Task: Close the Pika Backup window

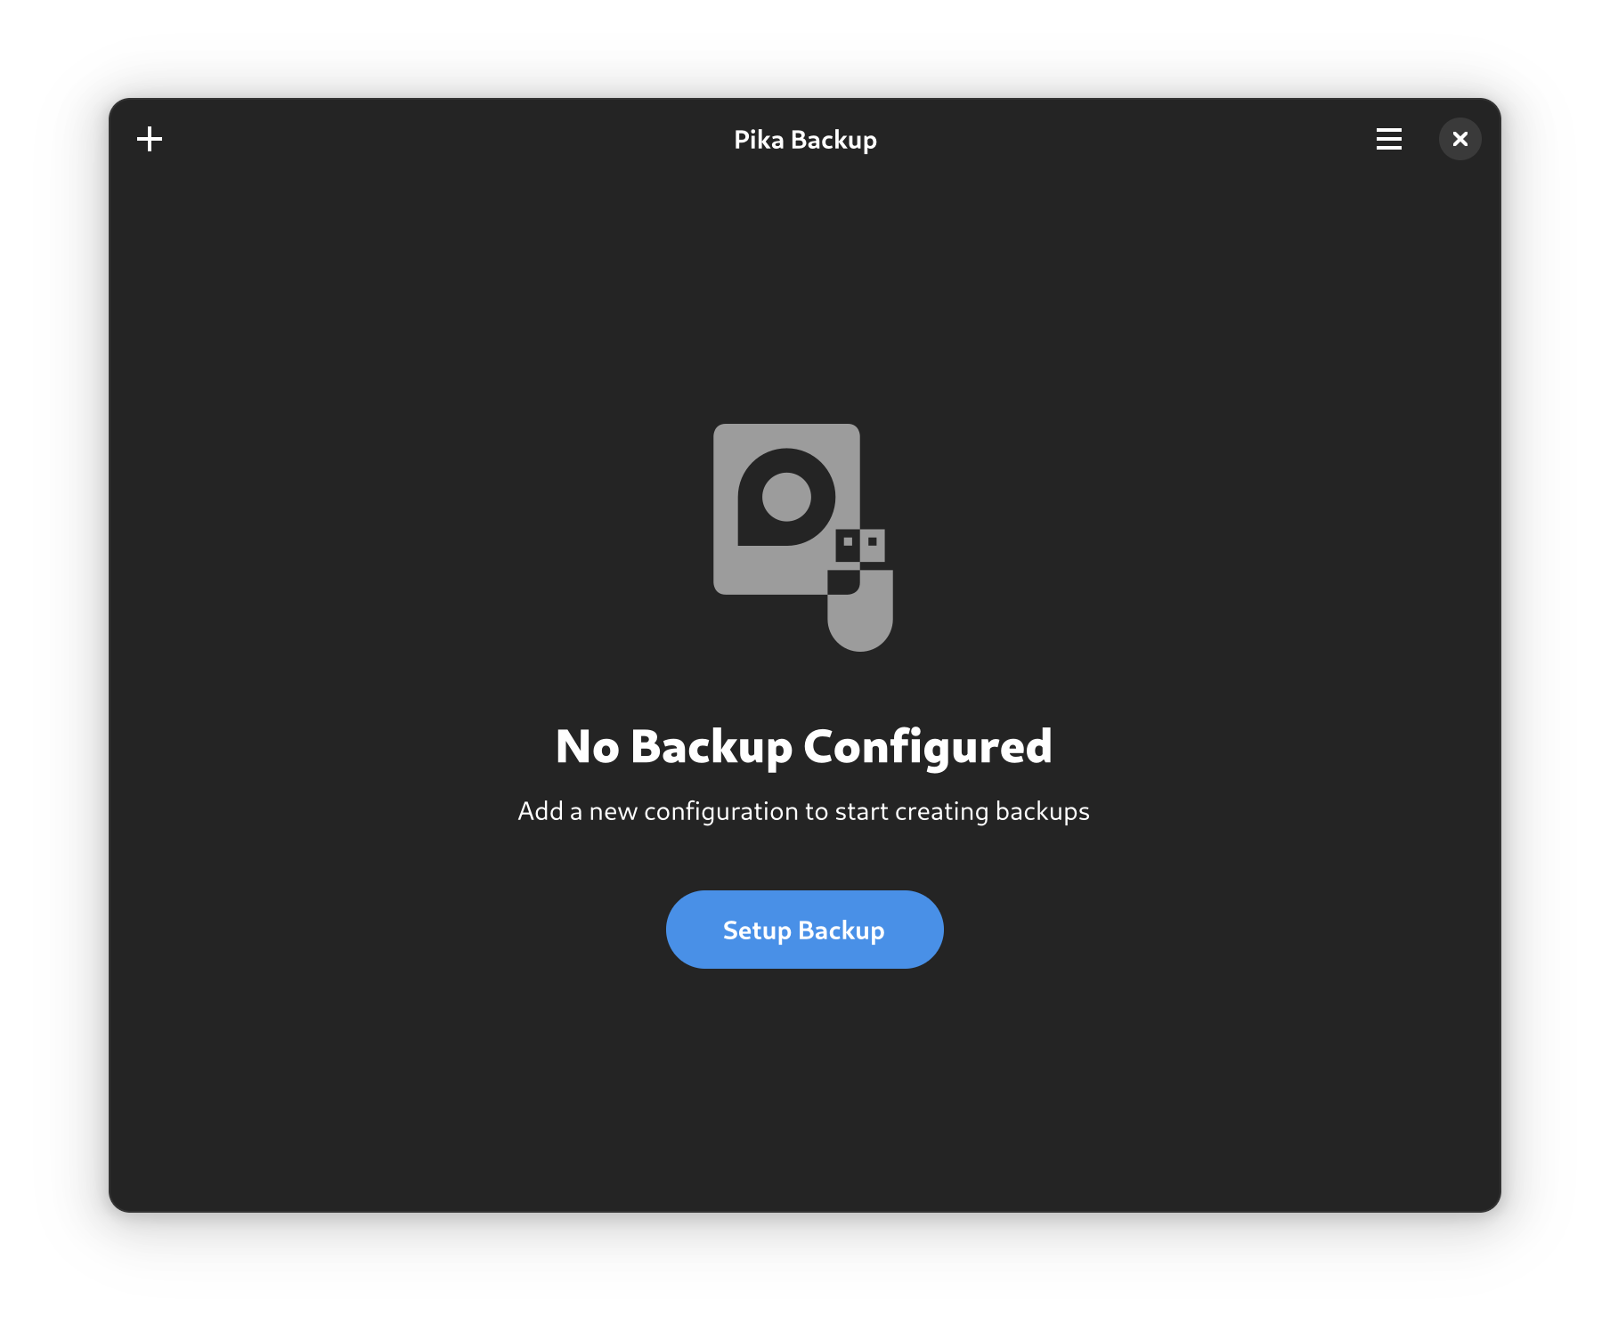Action: (1460, 139)
